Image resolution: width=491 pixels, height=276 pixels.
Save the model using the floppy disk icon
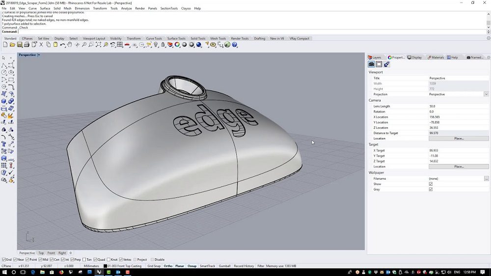(20, 45)
